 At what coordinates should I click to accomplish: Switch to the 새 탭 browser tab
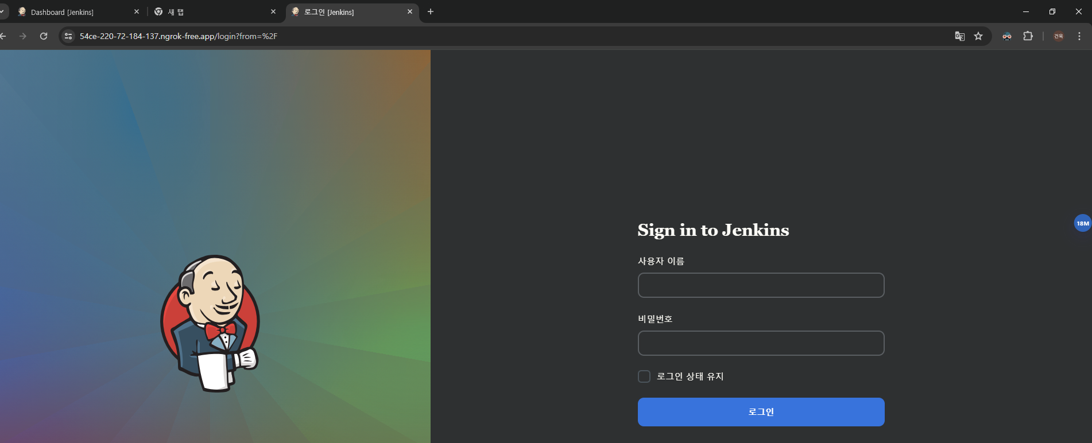[215, 12]
